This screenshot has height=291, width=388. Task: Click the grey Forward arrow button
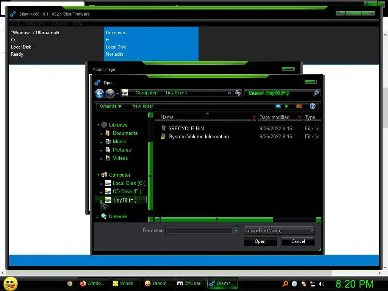[x=110, y=93]
